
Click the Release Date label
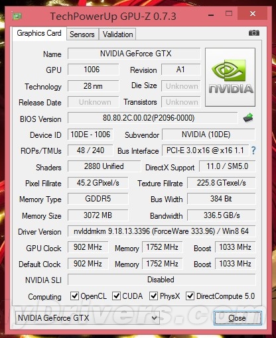click(40, 103)
